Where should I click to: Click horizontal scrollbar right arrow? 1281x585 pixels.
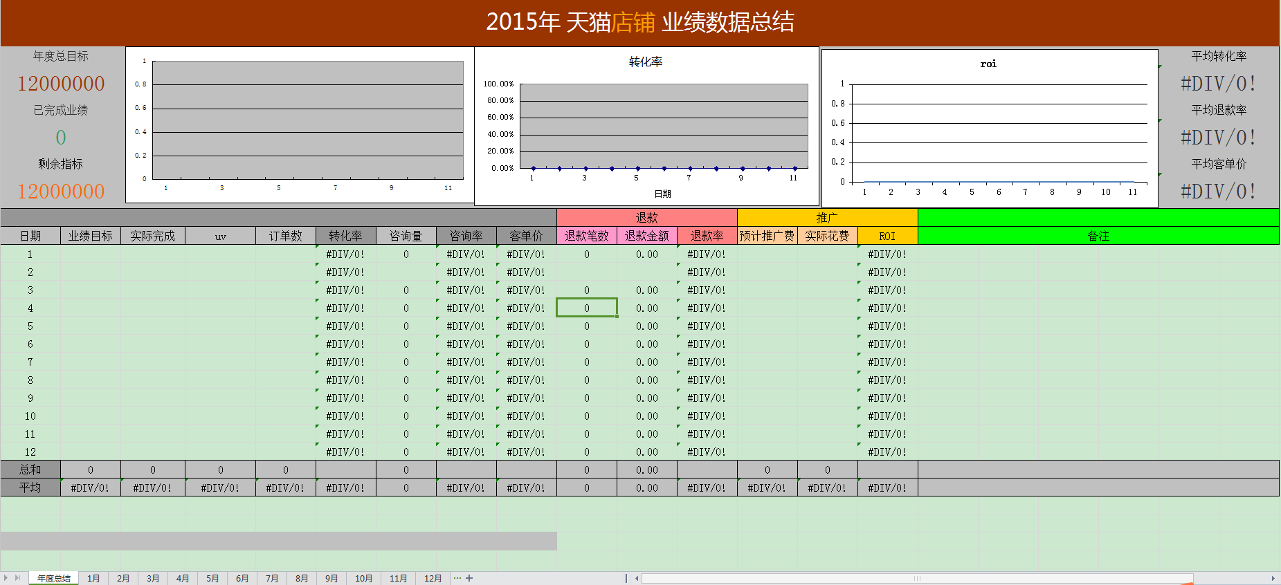[1273, 578]
